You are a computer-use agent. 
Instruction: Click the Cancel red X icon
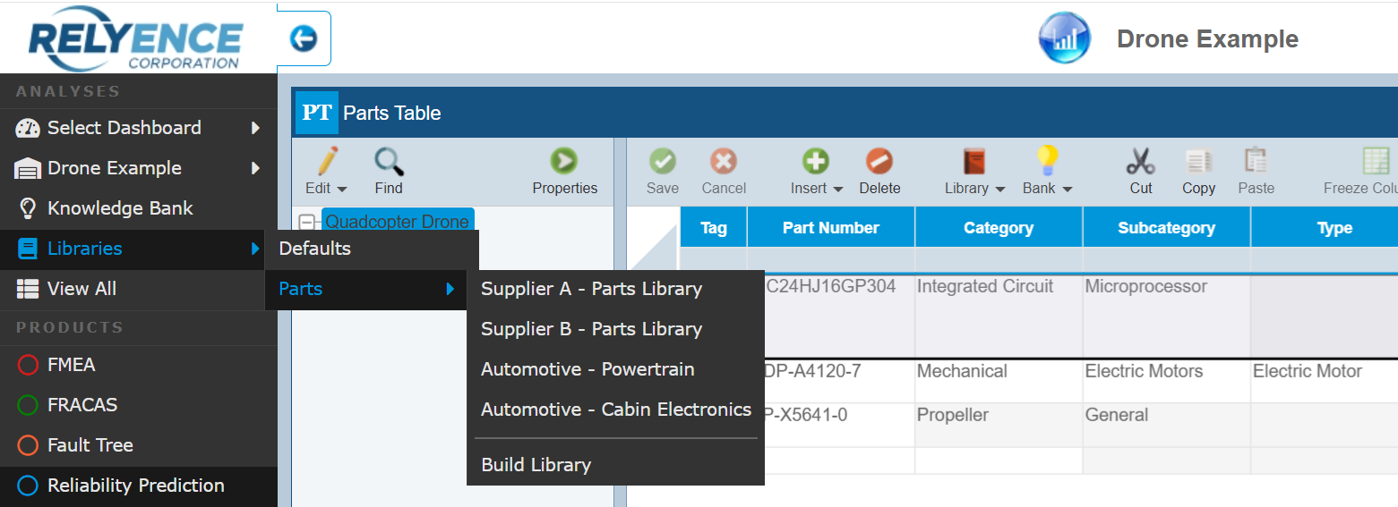click(x=724, y=162)
